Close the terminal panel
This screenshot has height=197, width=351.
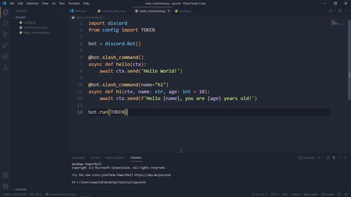[346, 158]
